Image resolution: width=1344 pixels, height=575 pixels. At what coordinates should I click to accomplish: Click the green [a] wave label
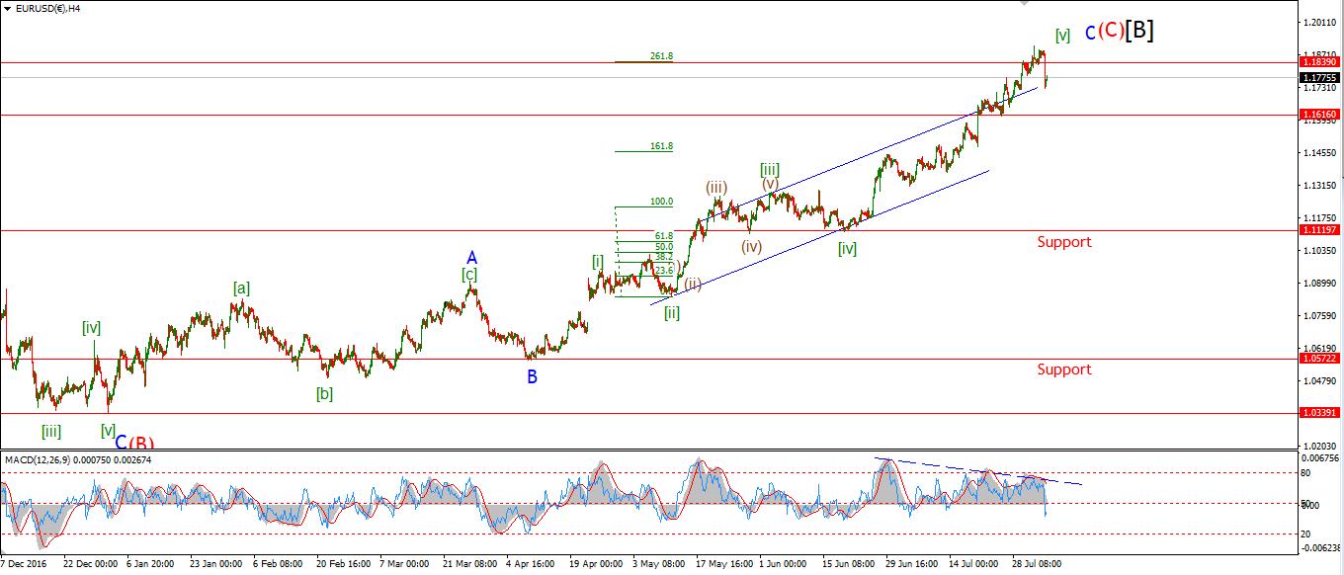(x=241, y=288)
